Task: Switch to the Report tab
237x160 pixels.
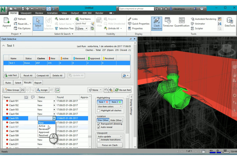Action: 38,83
